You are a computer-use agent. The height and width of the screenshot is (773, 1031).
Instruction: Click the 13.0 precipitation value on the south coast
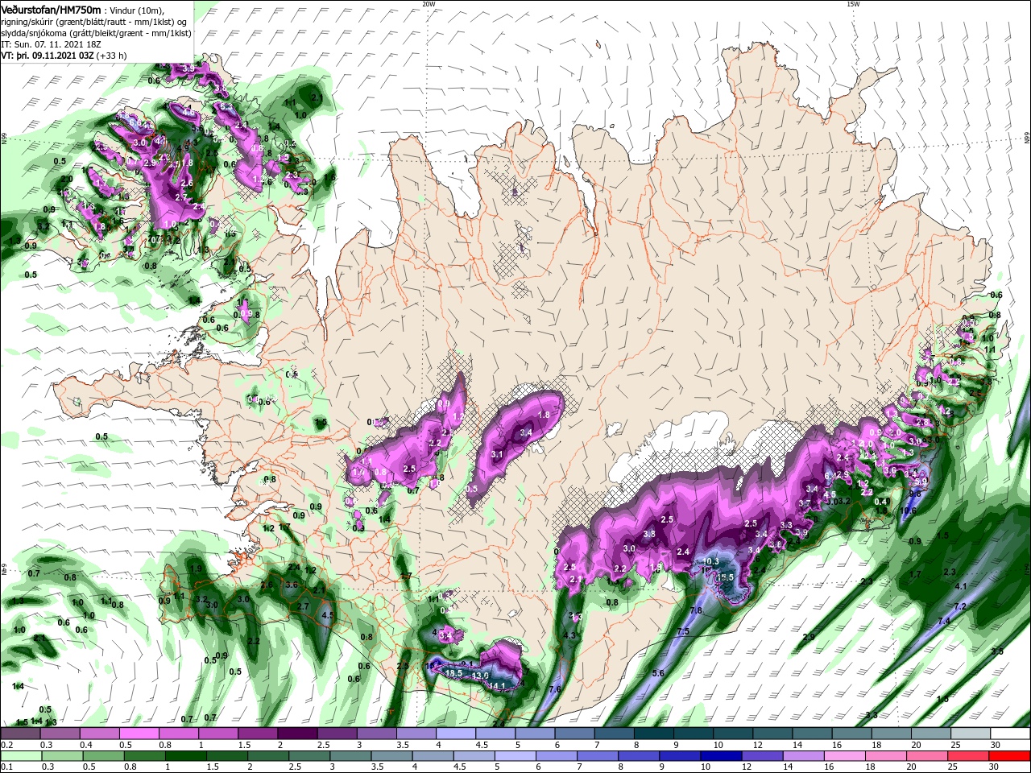[x=481, y=676]
